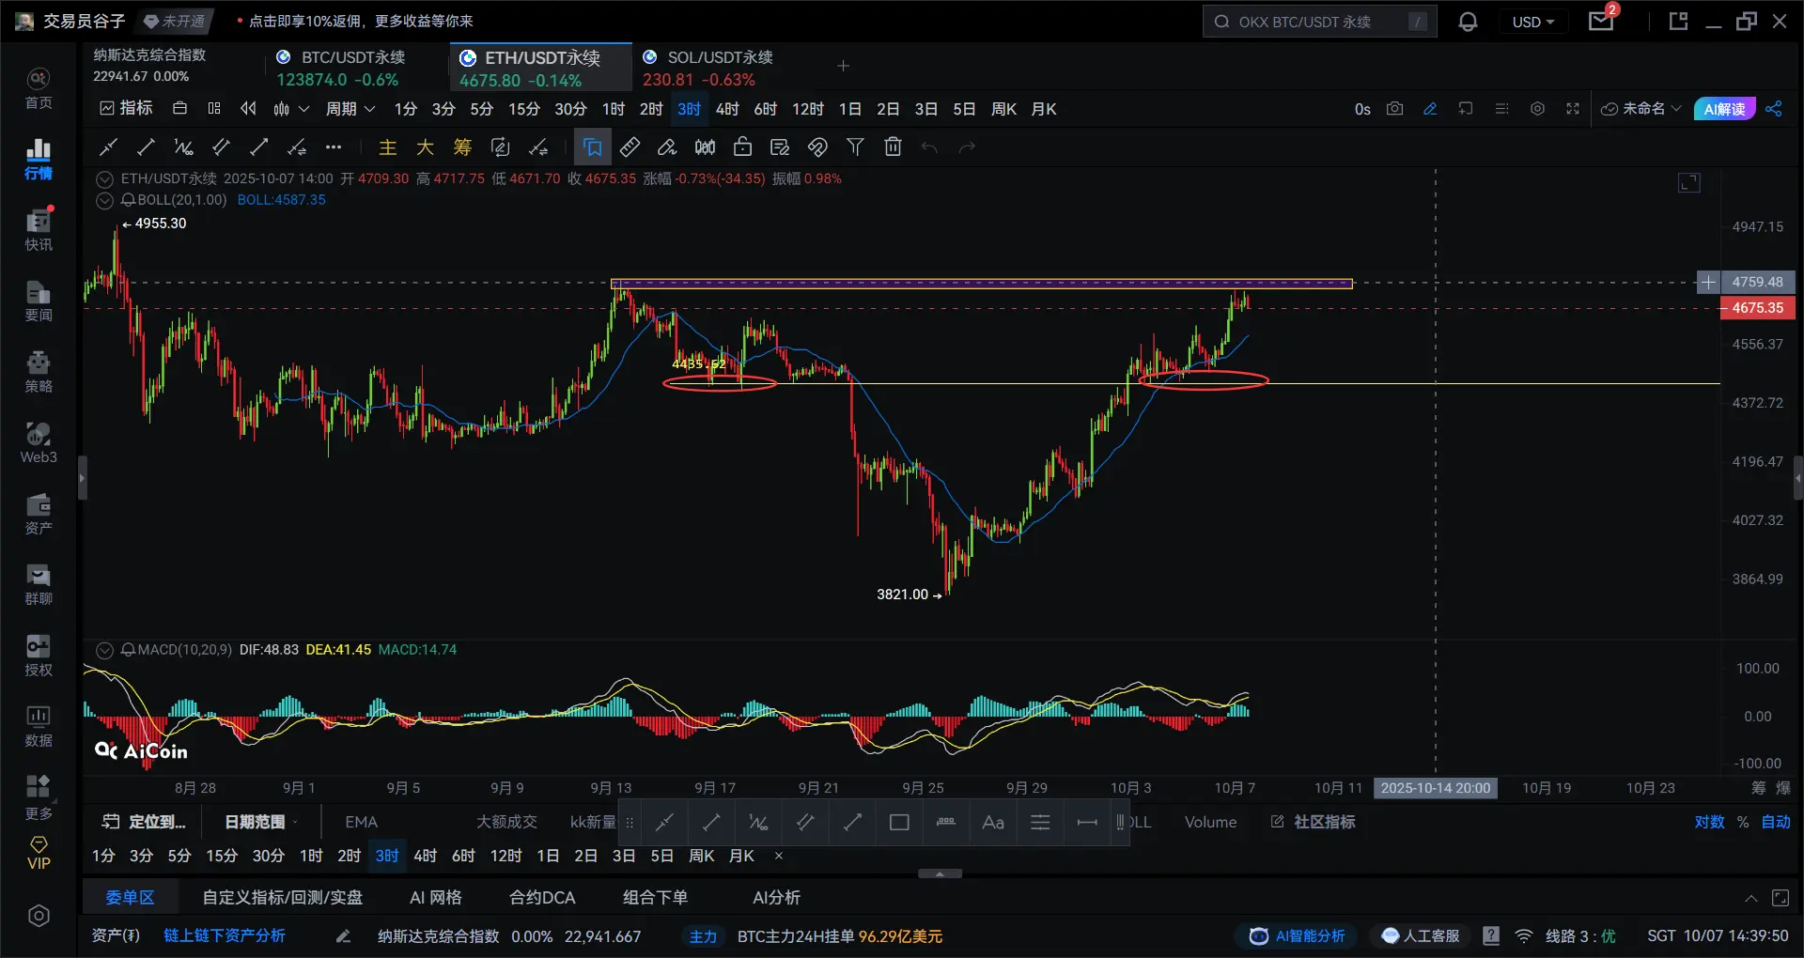Collapse the MACD indicator legend toggle
This screenshot has width=1804, height=958.
pos(104,650)
